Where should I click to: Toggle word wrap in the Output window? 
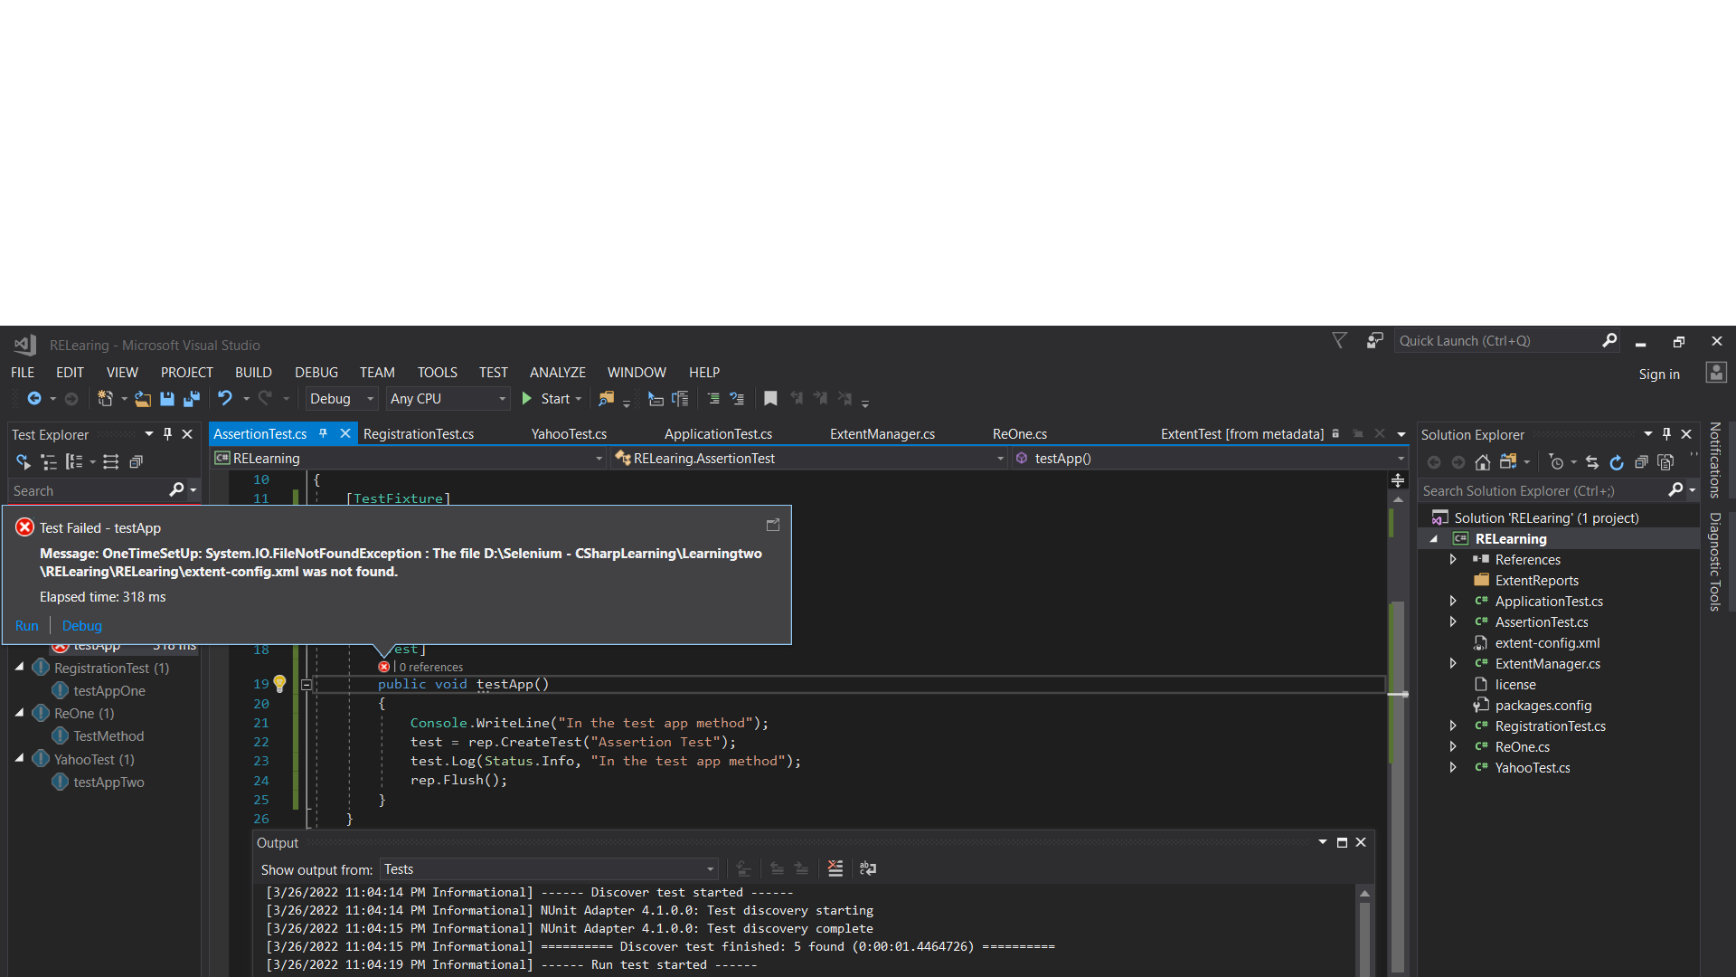tap(868, 868)
